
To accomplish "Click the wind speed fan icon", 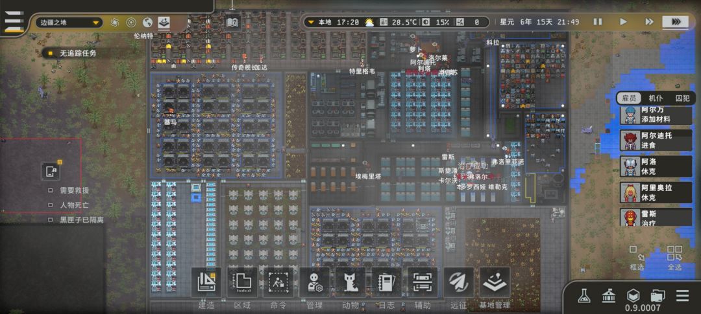I will pyautogui.click(x=461, y=22).
